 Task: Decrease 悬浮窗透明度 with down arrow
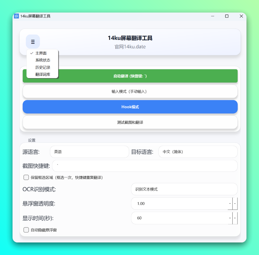235,204
